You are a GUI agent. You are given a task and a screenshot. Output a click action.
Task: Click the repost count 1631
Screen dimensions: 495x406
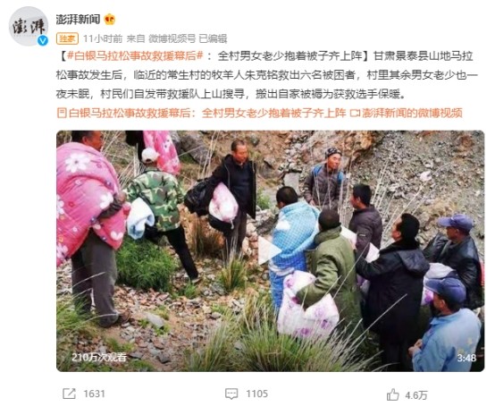(94, 394)
